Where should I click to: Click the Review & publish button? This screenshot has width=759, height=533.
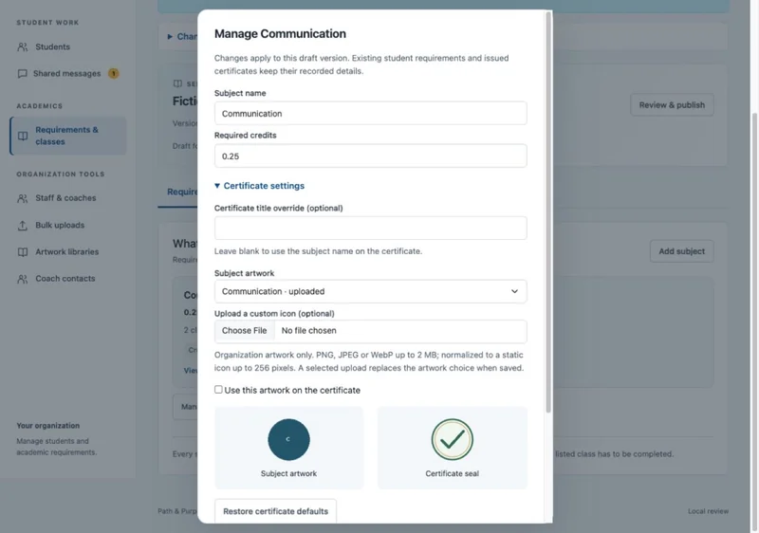tap(672, 105)
